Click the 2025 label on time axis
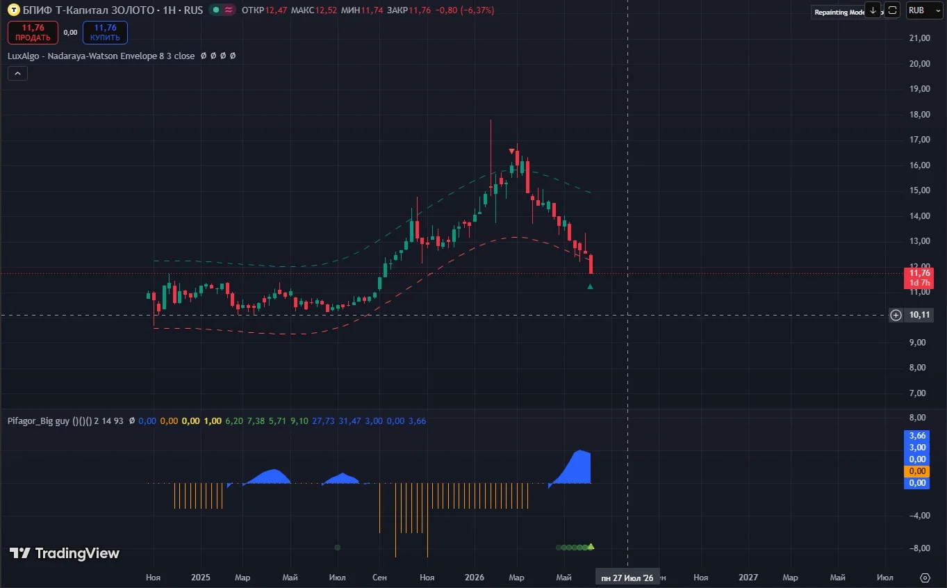 [201, 578]
